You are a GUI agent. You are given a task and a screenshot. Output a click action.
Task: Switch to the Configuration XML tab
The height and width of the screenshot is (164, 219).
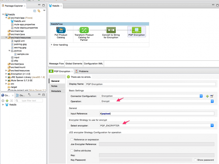[93, 63]
